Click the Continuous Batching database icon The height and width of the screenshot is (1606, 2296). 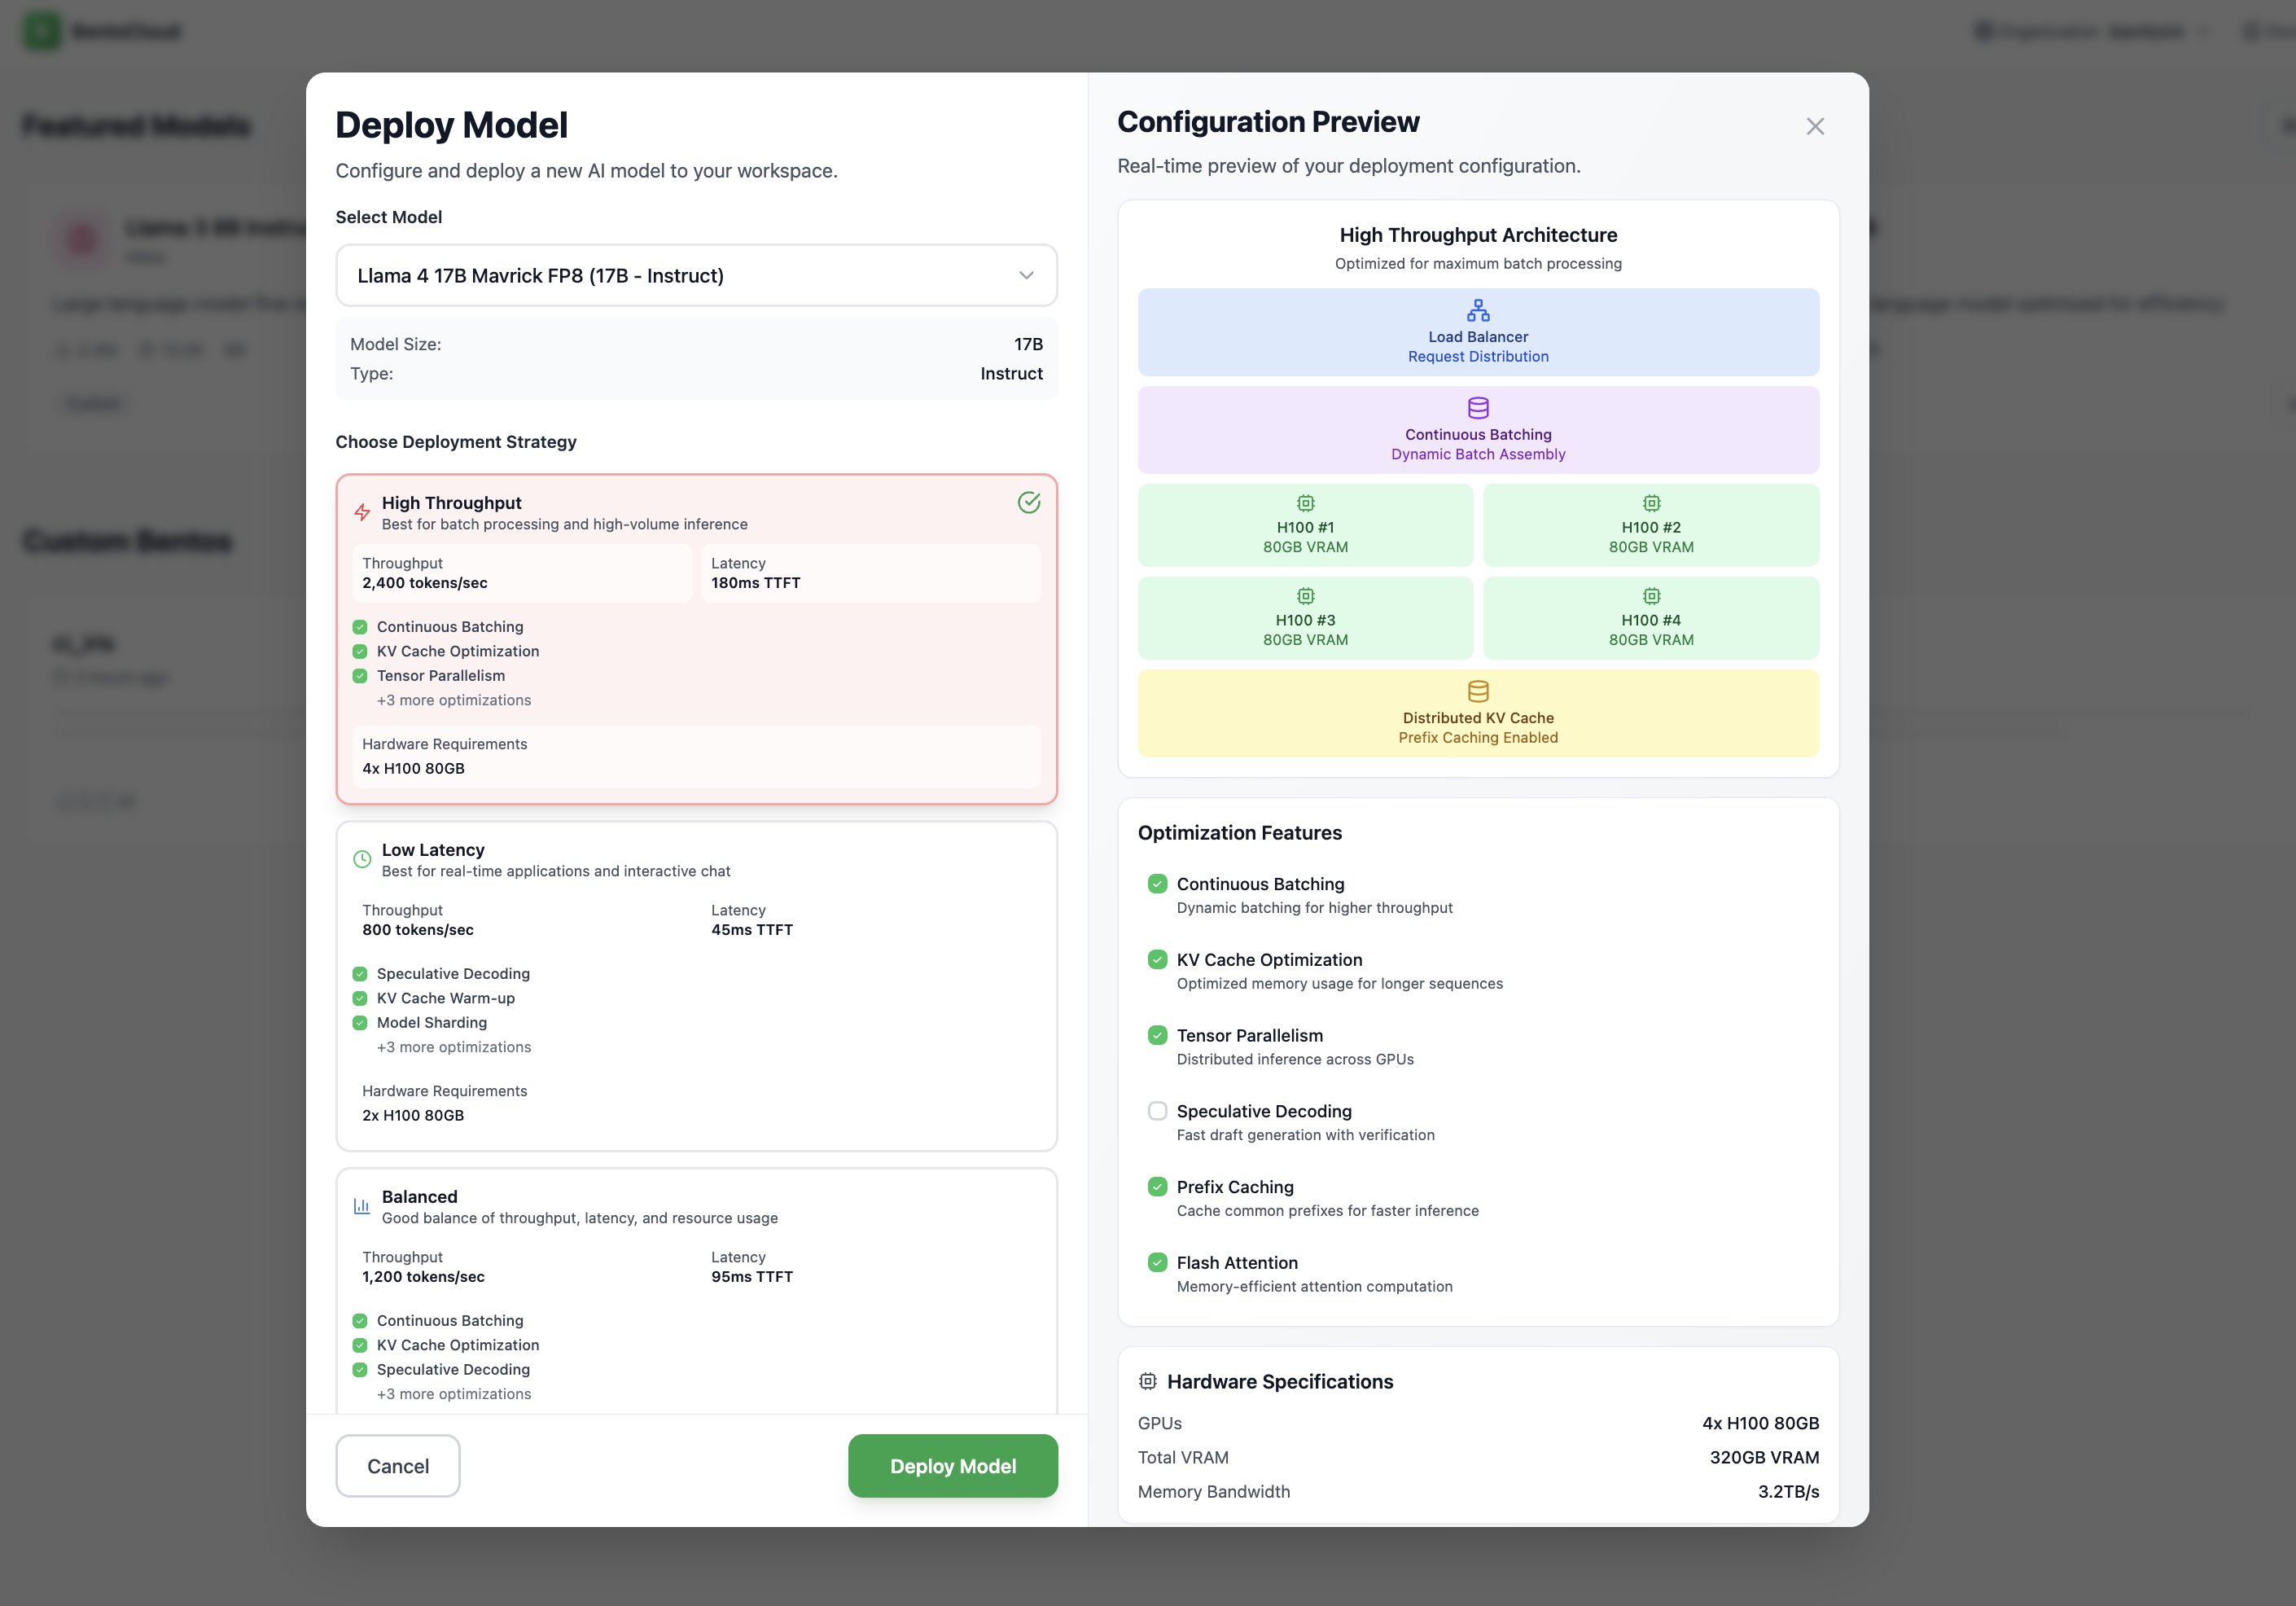pos(1477,408)
